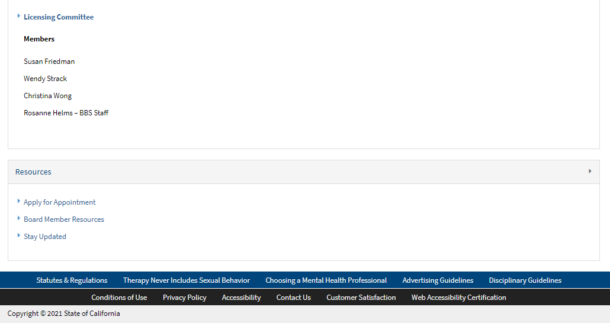Open Customer Satisfaction footer link
Screen dimensions: 610x323
pos(361,298)
